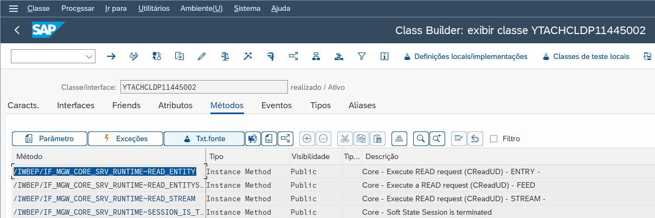Image resolution: width=655 pixels, height=218 pixels.
Task: Click the list-edit icon before the undo arrow
Action: 459,139
